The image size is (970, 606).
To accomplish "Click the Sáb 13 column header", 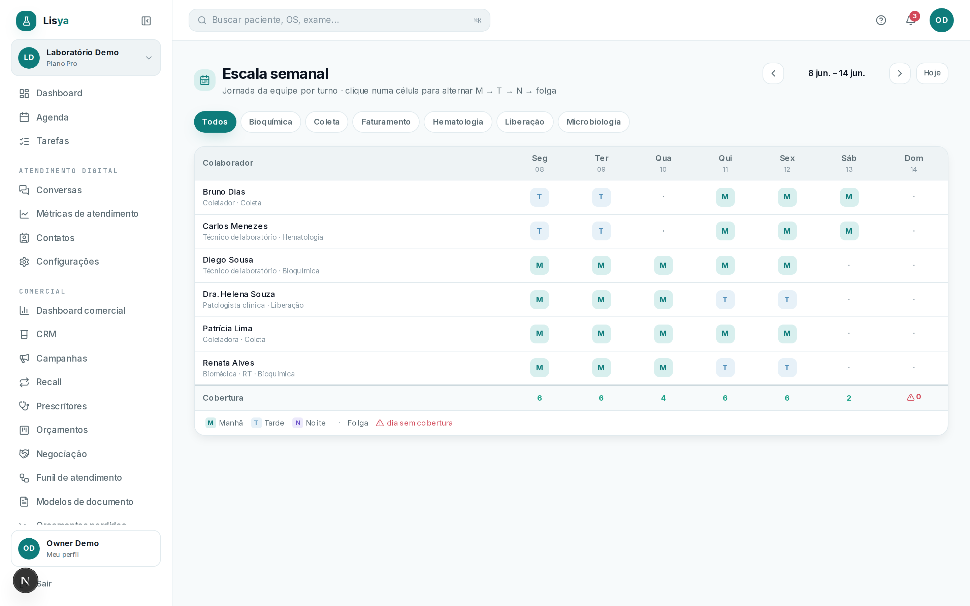I will point(848,163).
